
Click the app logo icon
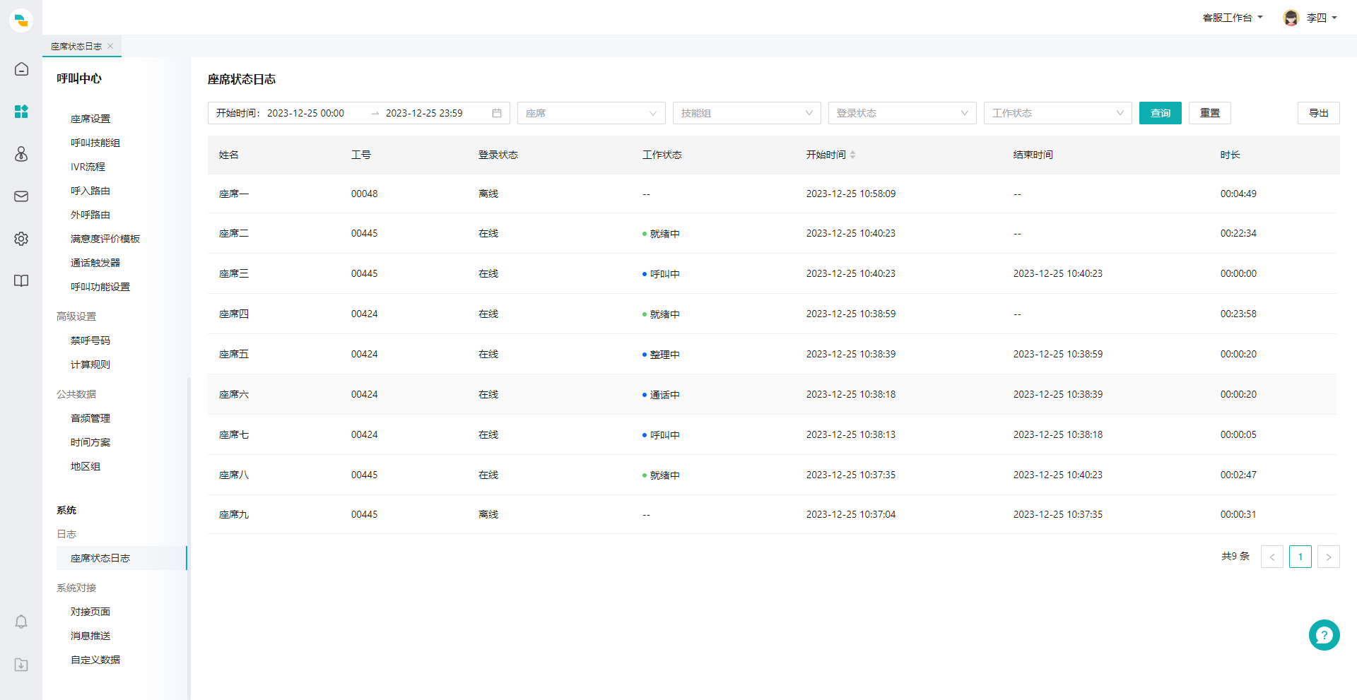click(x=21, y=20)
